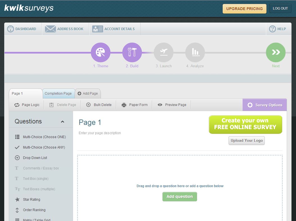Click the Add Page tab
Screen dimensions: 296x221
[88, 94]
